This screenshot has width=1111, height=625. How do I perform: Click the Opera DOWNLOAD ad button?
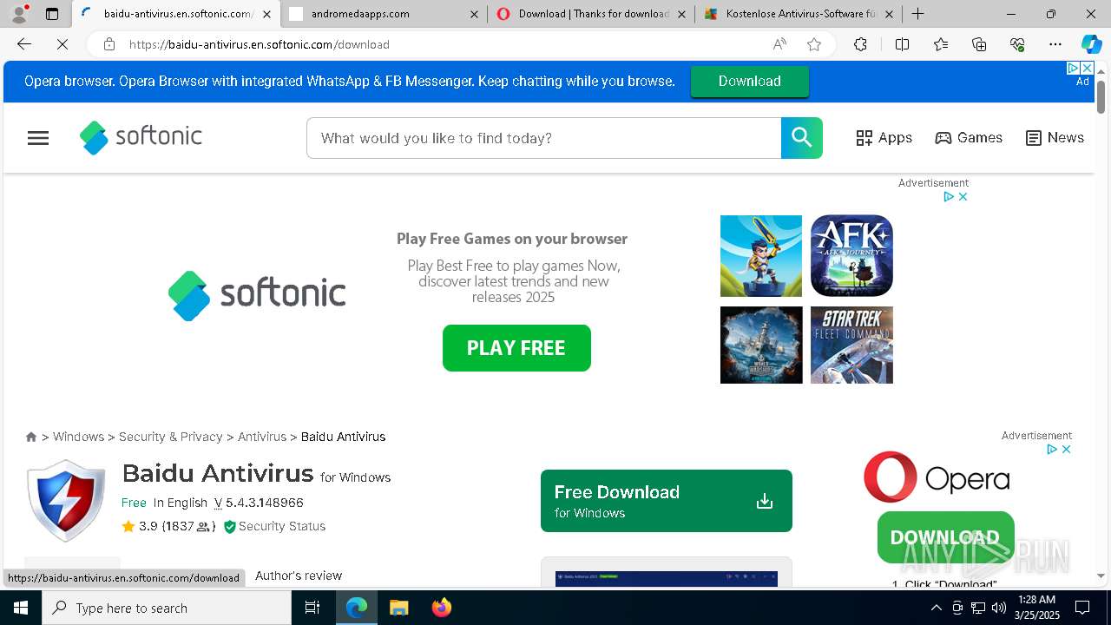coord(945,537)
